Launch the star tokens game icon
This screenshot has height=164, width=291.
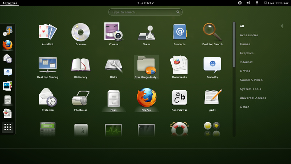point(212,129)
